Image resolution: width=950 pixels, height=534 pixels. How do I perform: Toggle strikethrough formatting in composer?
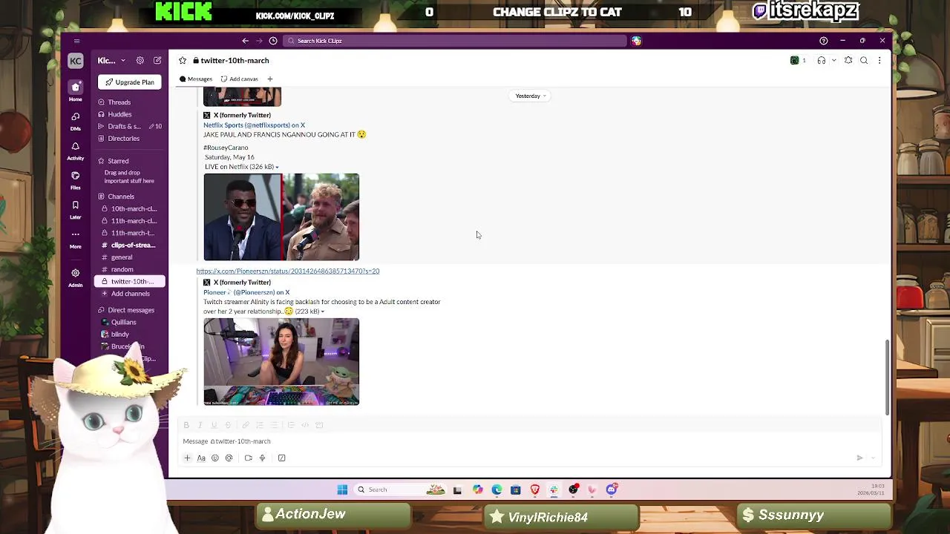click(228, 425)
